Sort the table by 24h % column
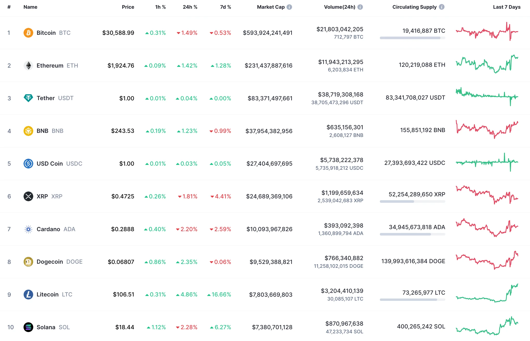The width and height of the screenshot is (530, 341). coord(190,7)
